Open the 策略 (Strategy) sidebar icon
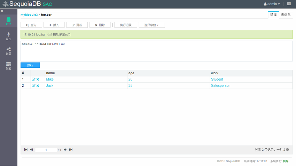Image resolution: width=296 pixels, height=166 pixels. pyautogui.click(x=8, y=66)
